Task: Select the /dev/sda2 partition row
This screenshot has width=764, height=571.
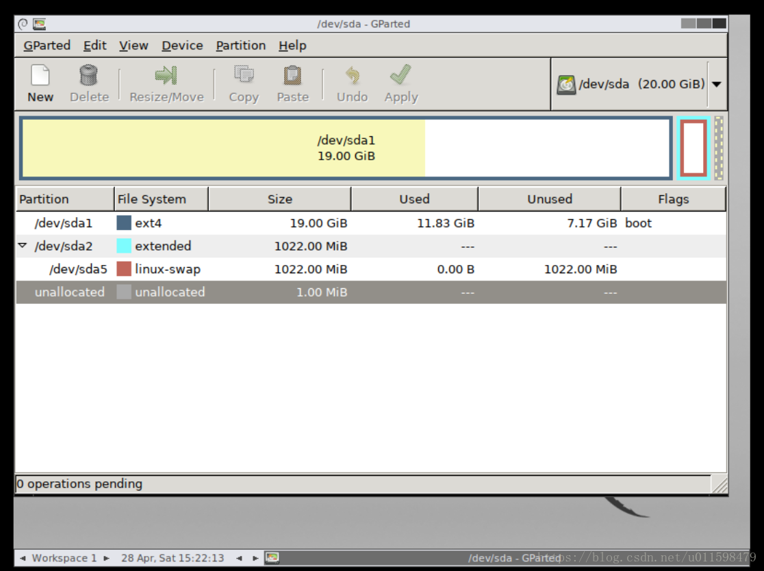Action: pyautogui.click(x=371, y=246)
